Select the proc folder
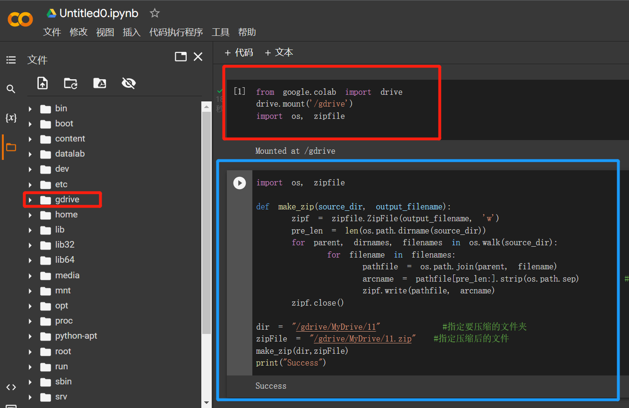 [64, 321]
